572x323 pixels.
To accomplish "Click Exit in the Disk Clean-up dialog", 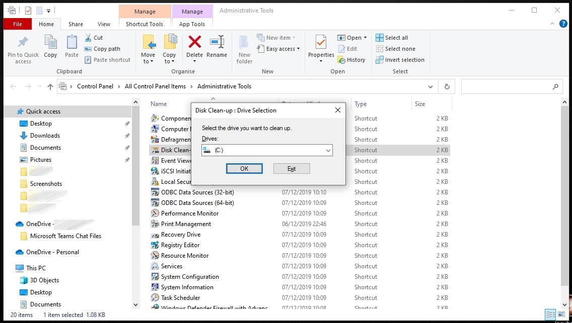I will (292, 168).
